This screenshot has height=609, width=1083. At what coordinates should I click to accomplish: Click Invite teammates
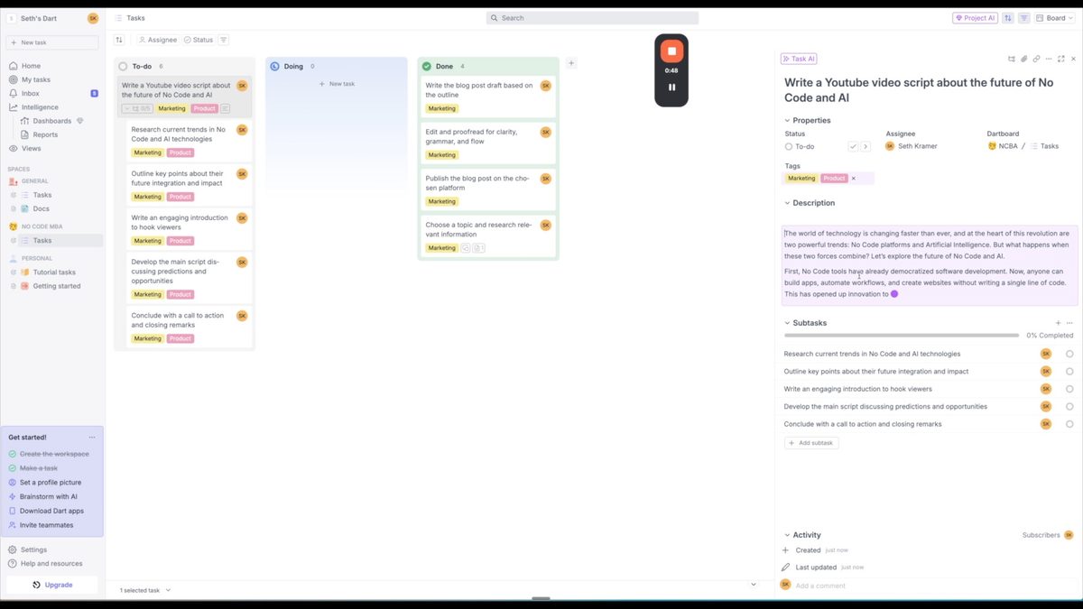click(47, 525)
